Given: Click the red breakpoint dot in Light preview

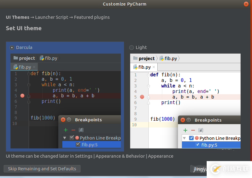Looking at the screenshot, I should point(142,97).
